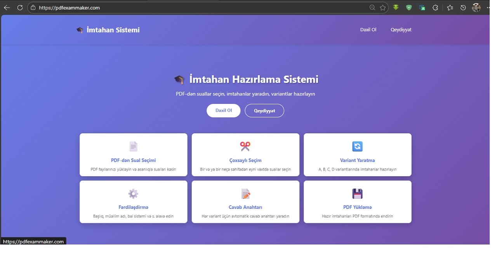Go back with the browser back arrow
The image size is (497, 279).
click(7, 8)
